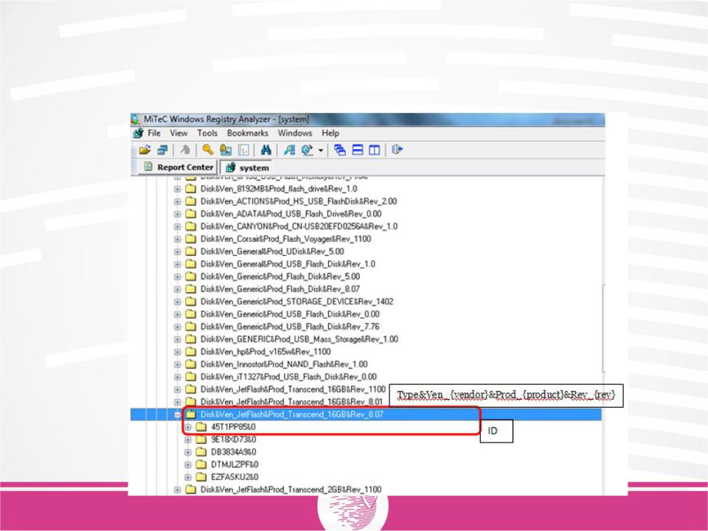Viewport: 708px width, 531px height.
Task: Click the exit door toolbar icon
Action: click(x=397, y=150)
